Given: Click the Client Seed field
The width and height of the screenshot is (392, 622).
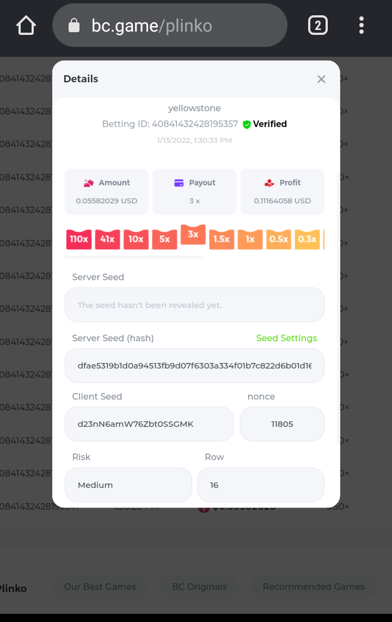Looking at the screenshot, I should pyautogui.click(x=149, y=424).
